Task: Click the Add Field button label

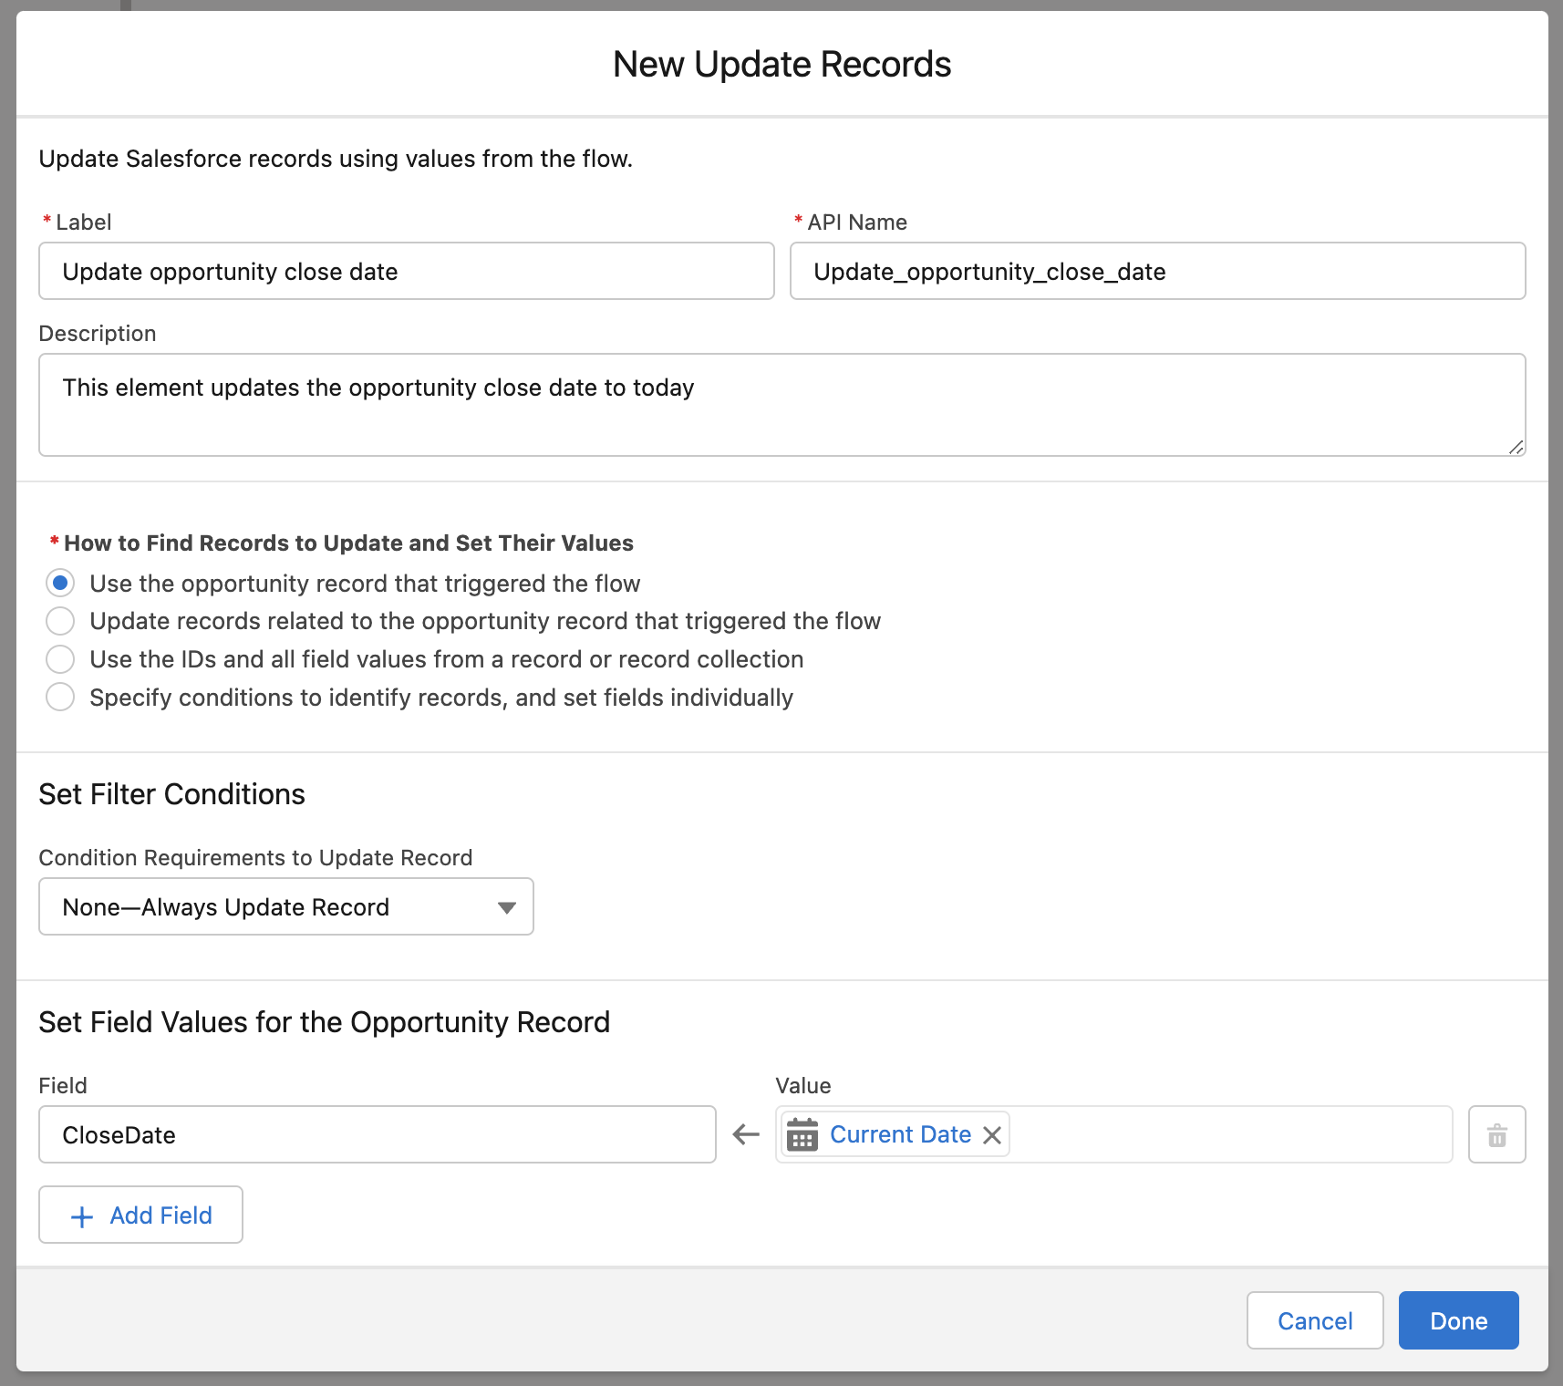Action: pyautogui.click(x=161, y=1215)
